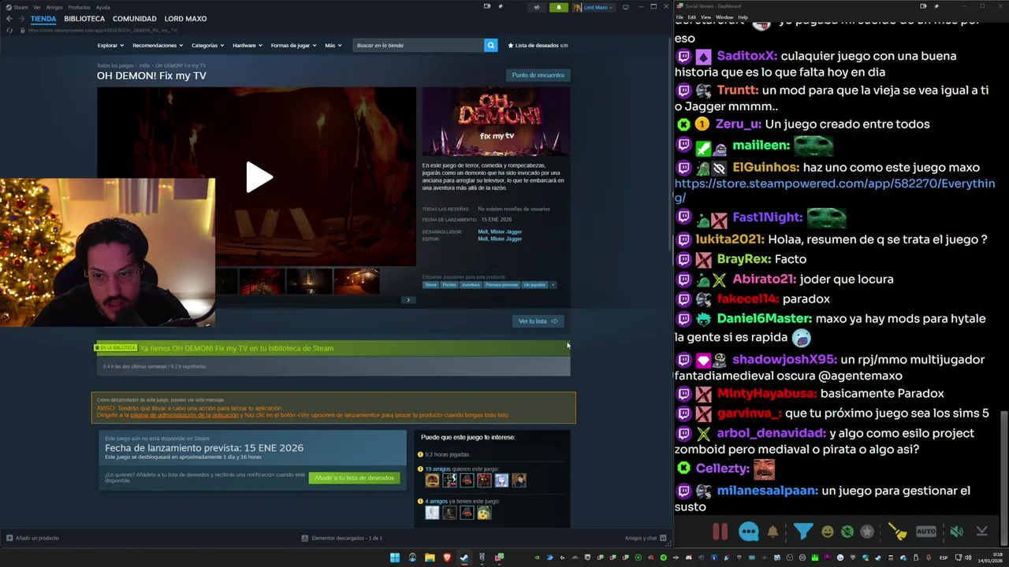Open the Ayuda menu

(x=102, y=7)
